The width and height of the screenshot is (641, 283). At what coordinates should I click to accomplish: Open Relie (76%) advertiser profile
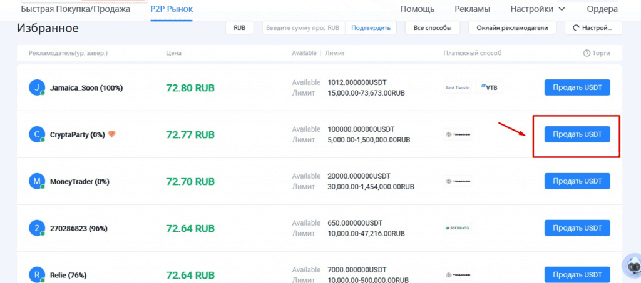click(x=68, y=276)
